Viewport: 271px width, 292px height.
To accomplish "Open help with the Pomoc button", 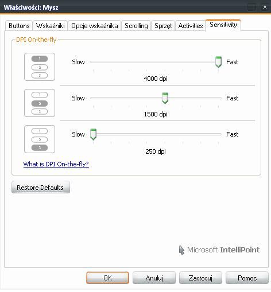I will [247, 278].
